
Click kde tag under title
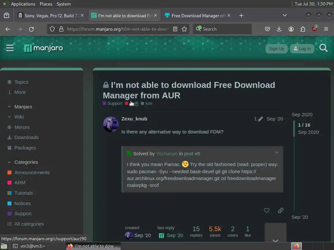click(147, 104)
